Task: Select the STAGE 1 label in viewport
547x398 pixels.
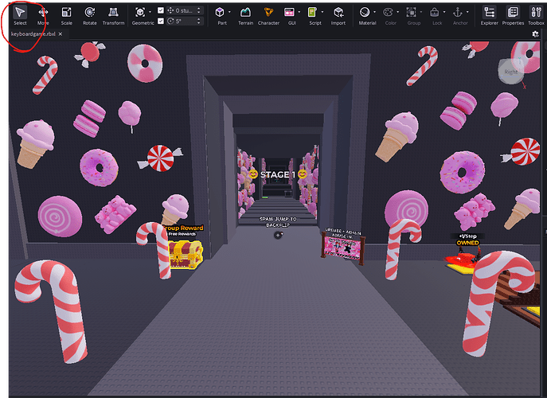Action: coord(277,174)
